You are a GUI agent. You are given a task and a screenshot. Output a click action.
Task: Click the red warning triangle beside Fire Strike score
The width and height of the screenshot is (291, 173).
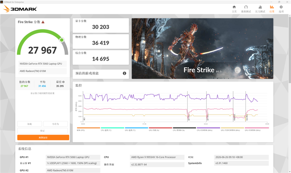[43, 22]
